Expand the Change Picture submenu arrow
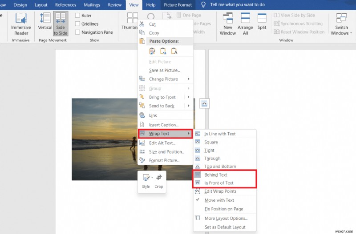 [x=188, y=79]
